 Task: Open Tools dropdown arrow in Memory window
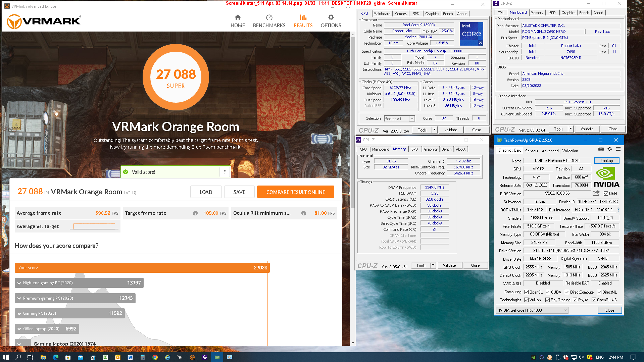pyautogui.click(x=433, y=265)
